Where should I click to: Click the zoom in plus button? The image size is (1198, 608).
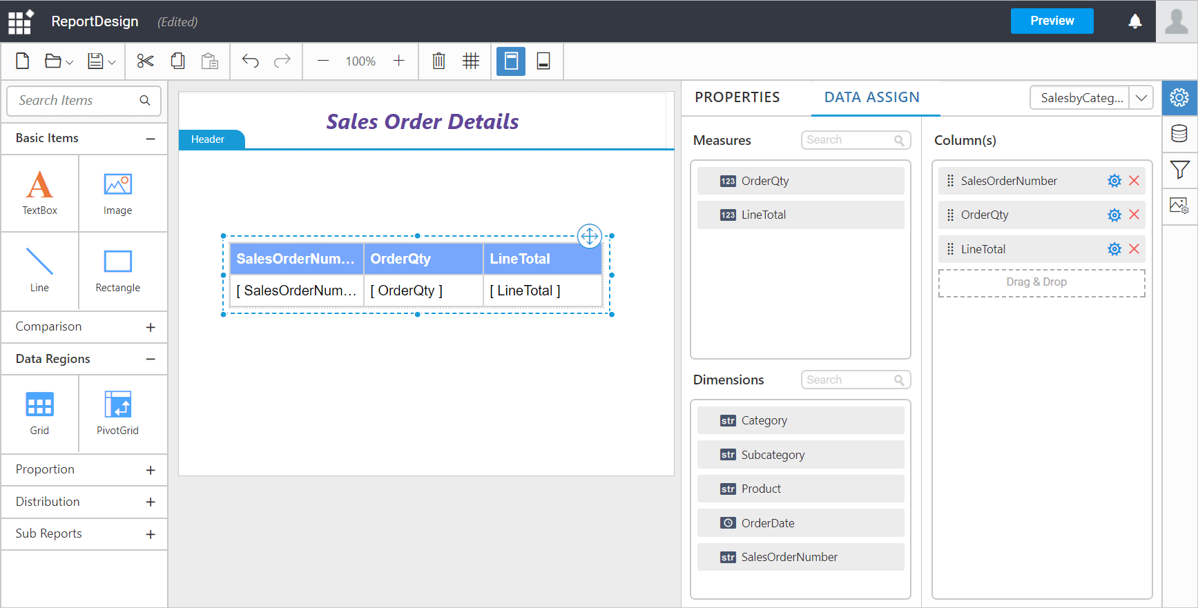(x=398, y=61)
